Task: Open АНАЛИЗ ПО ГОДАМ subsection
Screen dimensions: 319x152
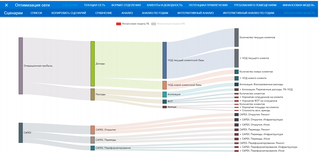Action: click(x=155, y=13)
